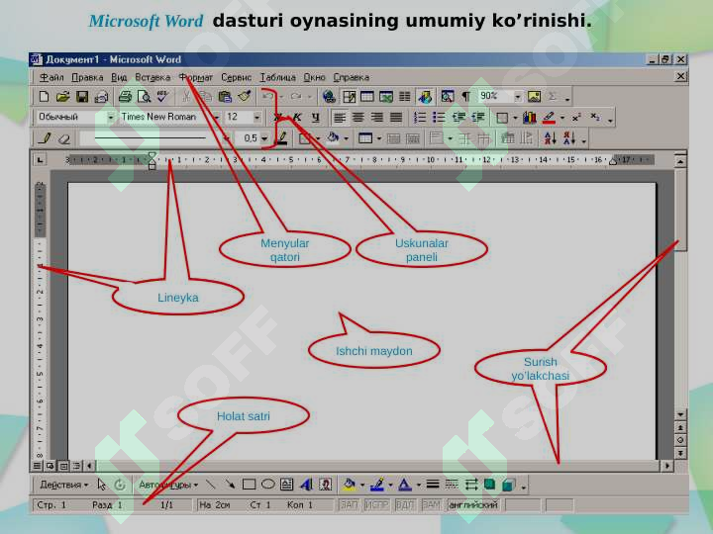
Task: Click the Print icon
Action: point(125,96)
